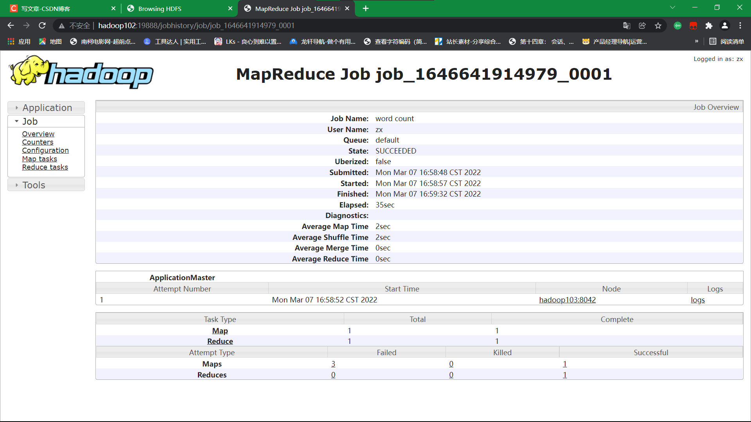Open 产品经理导航 bookmark

(614, 41)
